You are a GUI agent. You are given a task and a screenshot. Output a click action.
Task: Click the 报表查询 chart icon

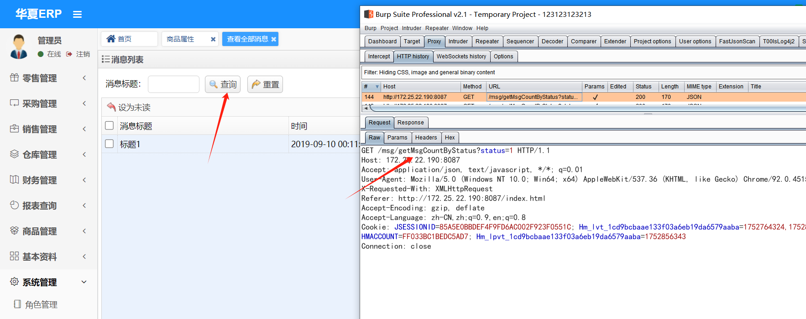(15, 206)
